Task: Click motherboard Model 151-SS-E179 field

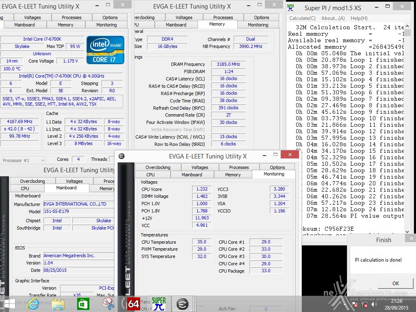Action: [79, 211]
